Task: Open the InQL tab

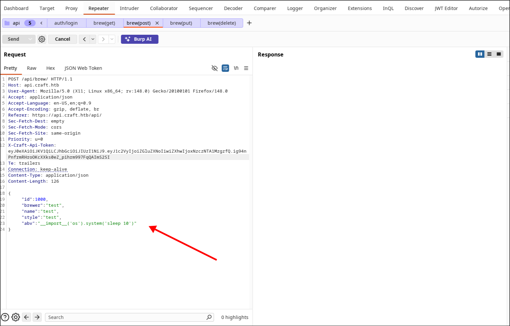Action: point(388,8)
